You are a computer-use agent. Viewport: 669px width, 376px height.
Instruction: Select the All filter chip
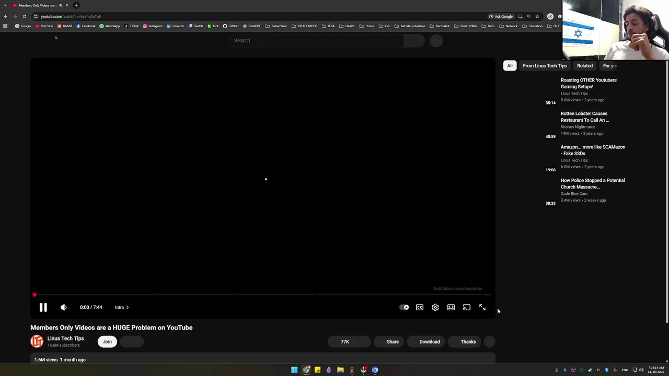(x=510, y=66)
